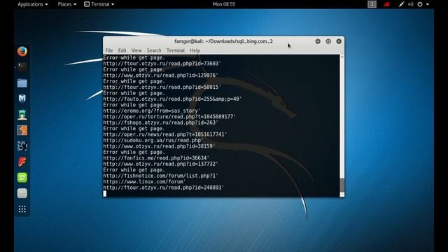
Task: Click the terminal scrollbar thumb
Action: (x=342, y=185)
